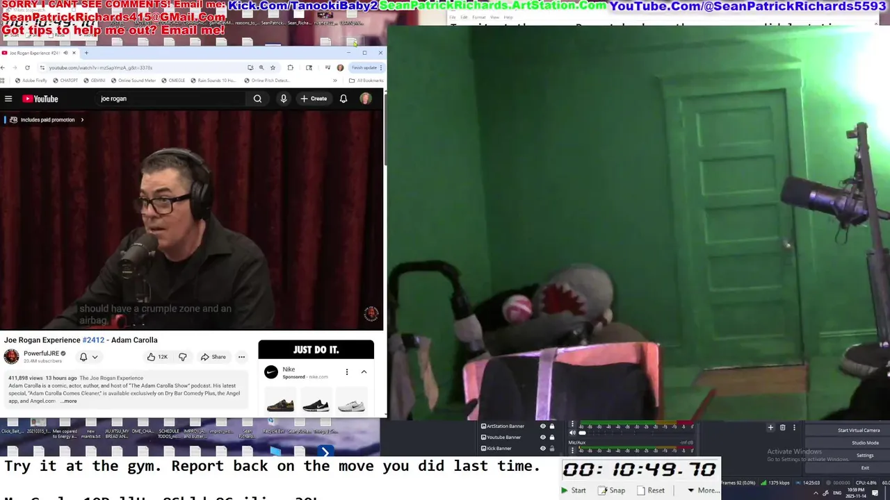
Task: Toggle lock on Kick Banner source
Action: point(552,449)
